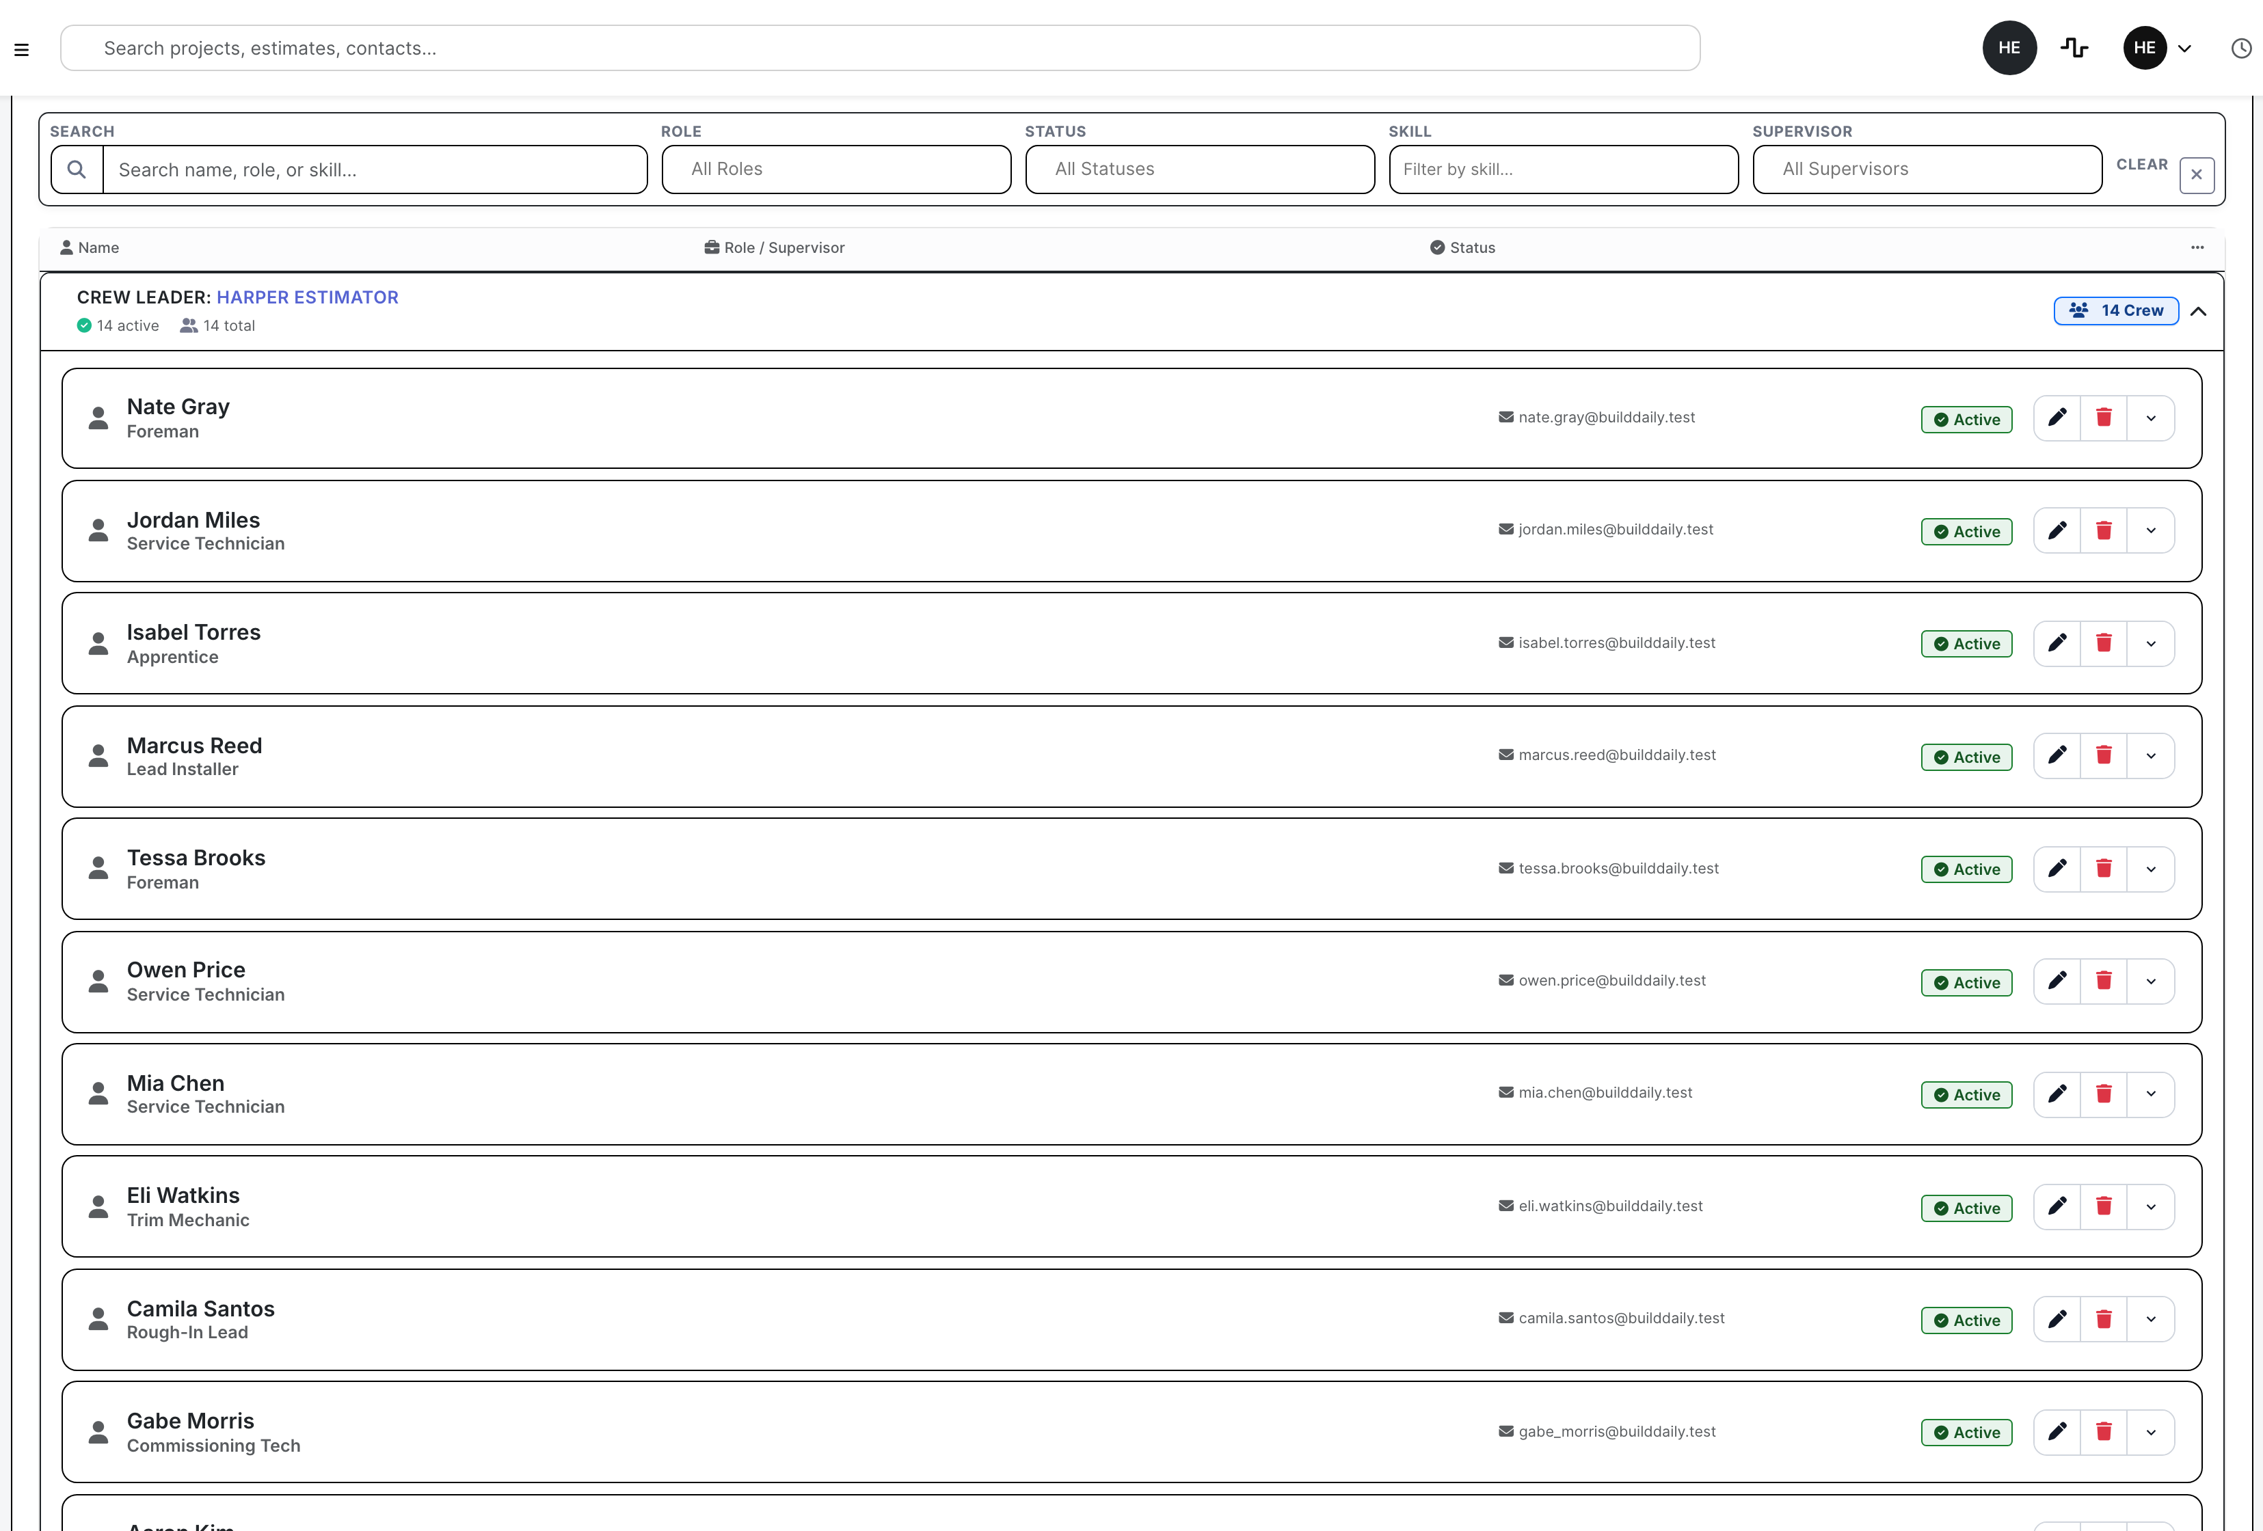Image resolution: width=2263 pixels, height=1531 pixels.
Task: Open the All Statuses dropdown
Action: click(x=1200, y=170)
